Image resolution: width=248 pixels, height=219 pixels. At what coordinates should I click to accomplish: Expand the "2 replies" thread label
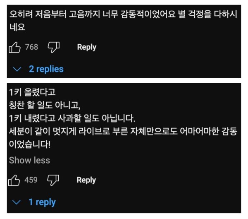coord(46,69)
